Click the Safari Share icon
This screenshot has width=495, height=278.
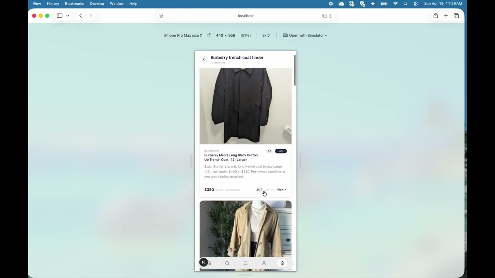(436, 16)
